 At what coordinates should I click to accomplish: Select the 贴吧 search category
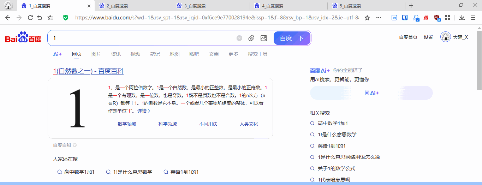(x=194, y=54)
